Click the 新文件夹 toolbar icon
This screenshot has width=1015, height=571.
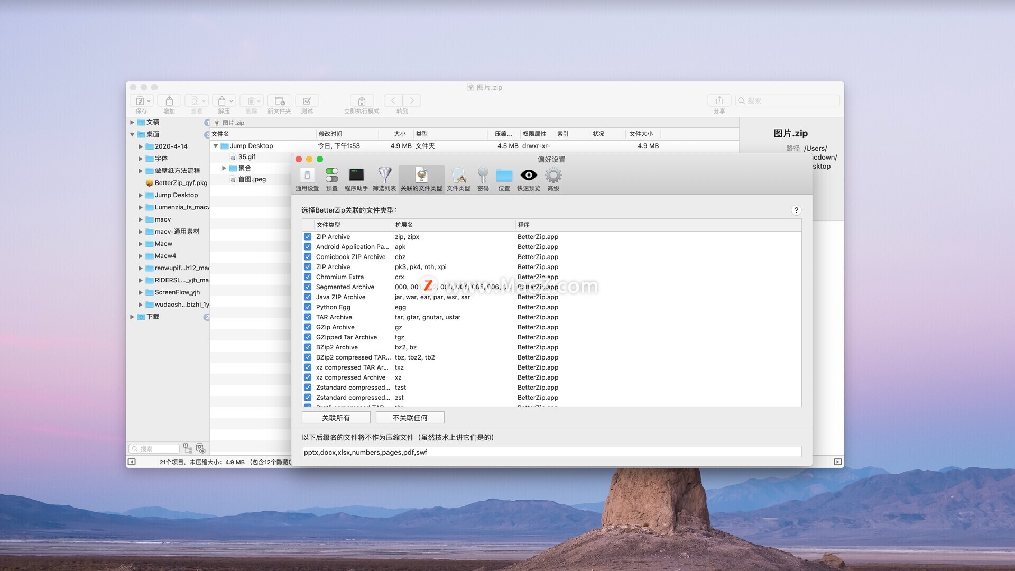point(279,101)
